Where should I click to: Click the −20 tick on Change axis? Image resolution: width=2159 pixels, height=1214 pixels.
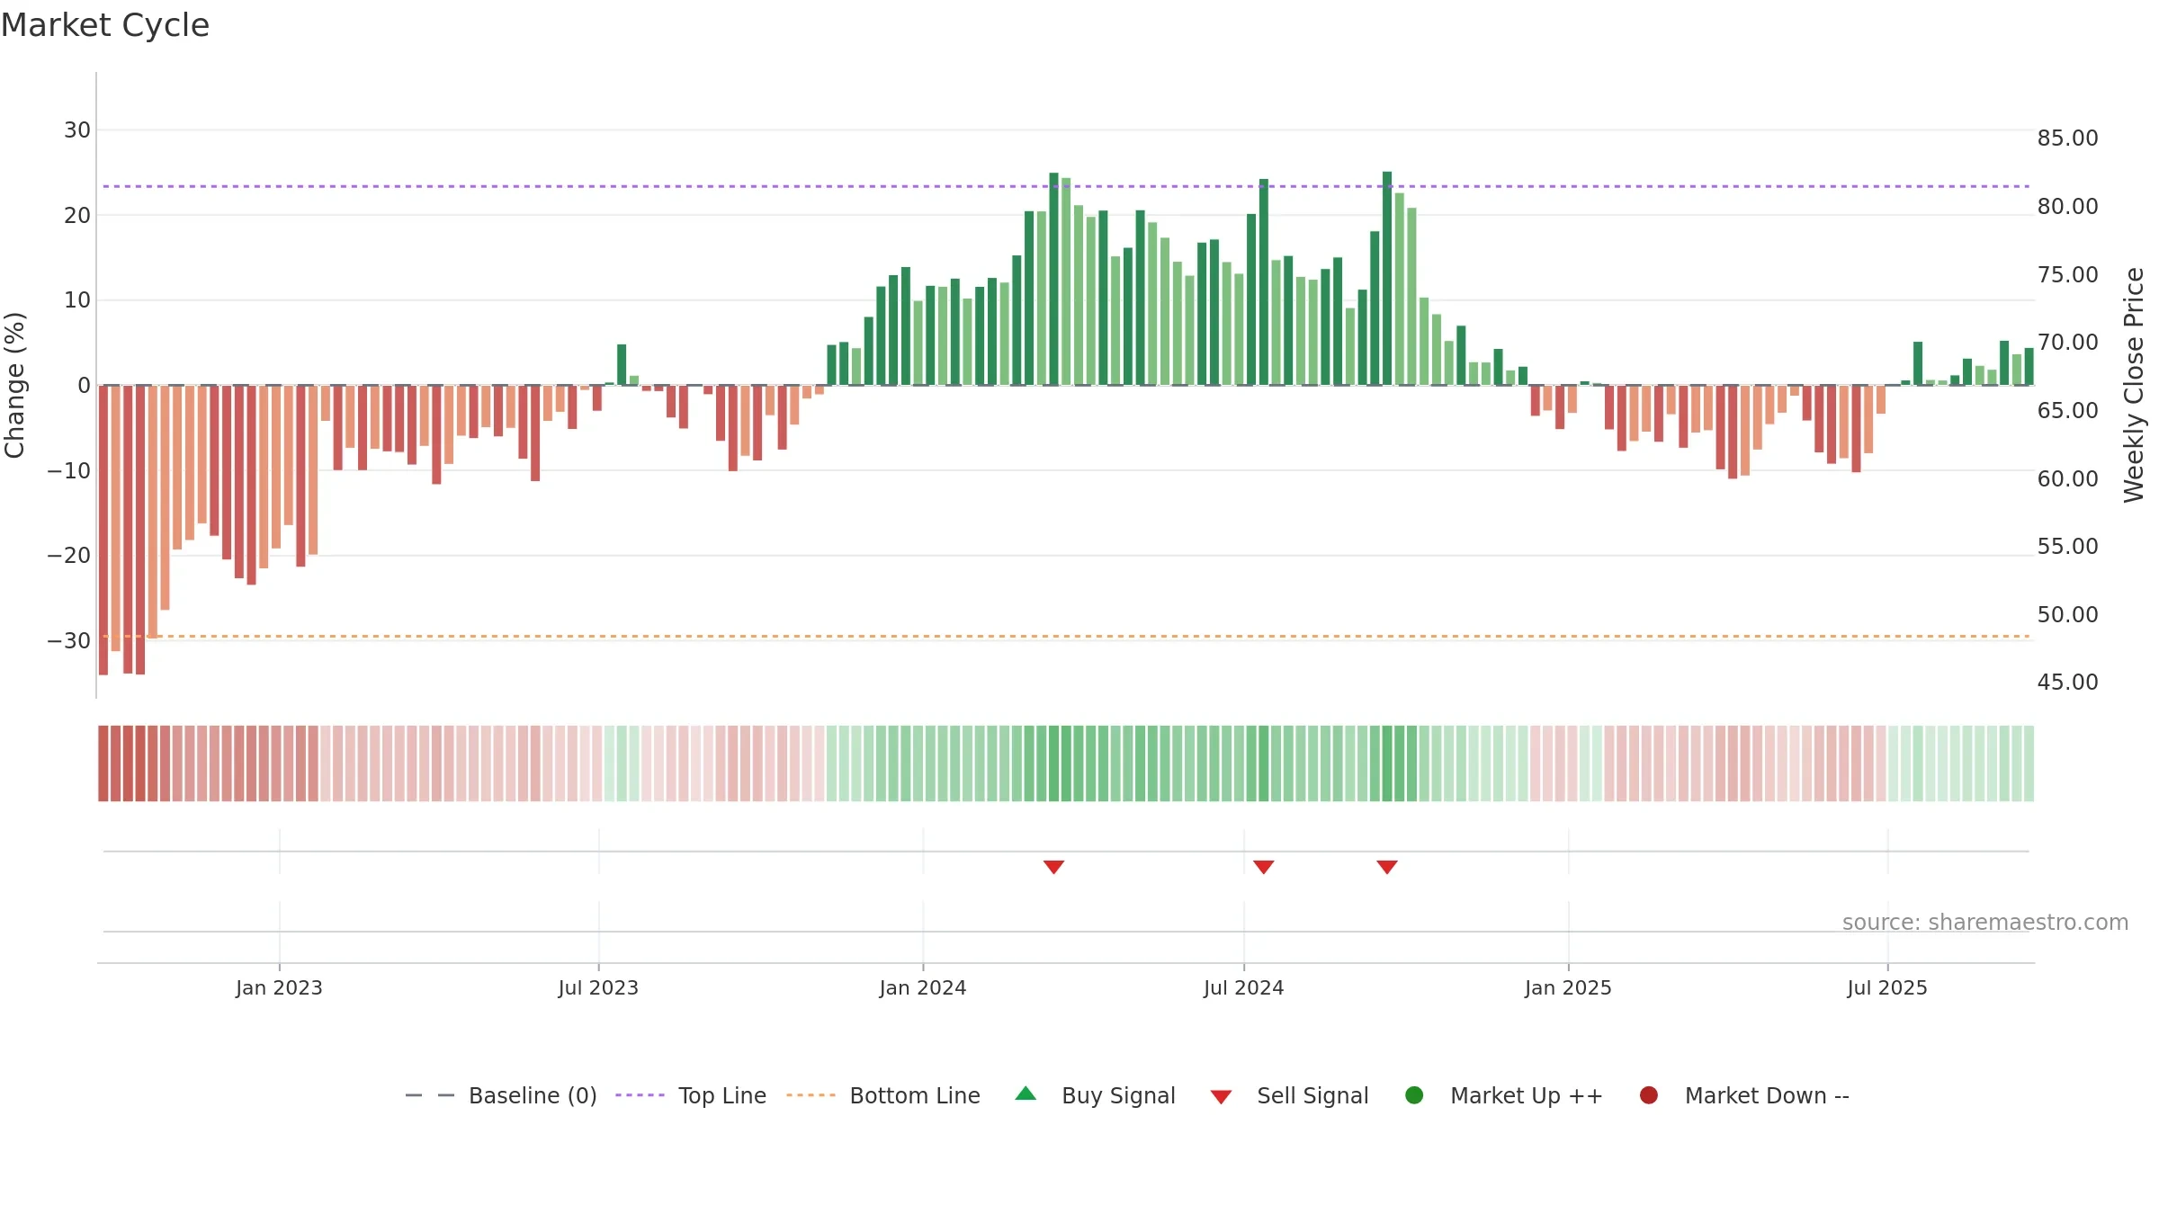(69, 556)
